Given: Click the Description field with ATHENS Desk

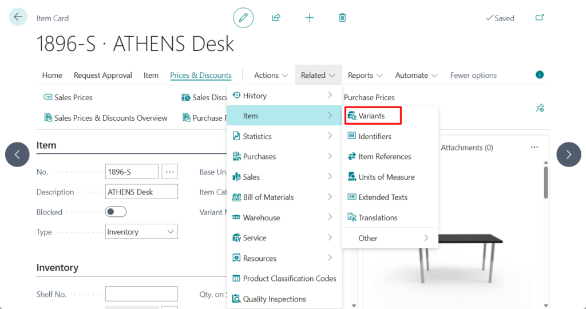Looking at the screenshot, I should [x=141, y=192].
